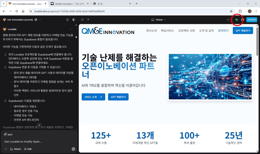Click the 이메일 전송 기능 bullet in chat
The height and width of the screenshot is (154, 260).
(23, 115)
